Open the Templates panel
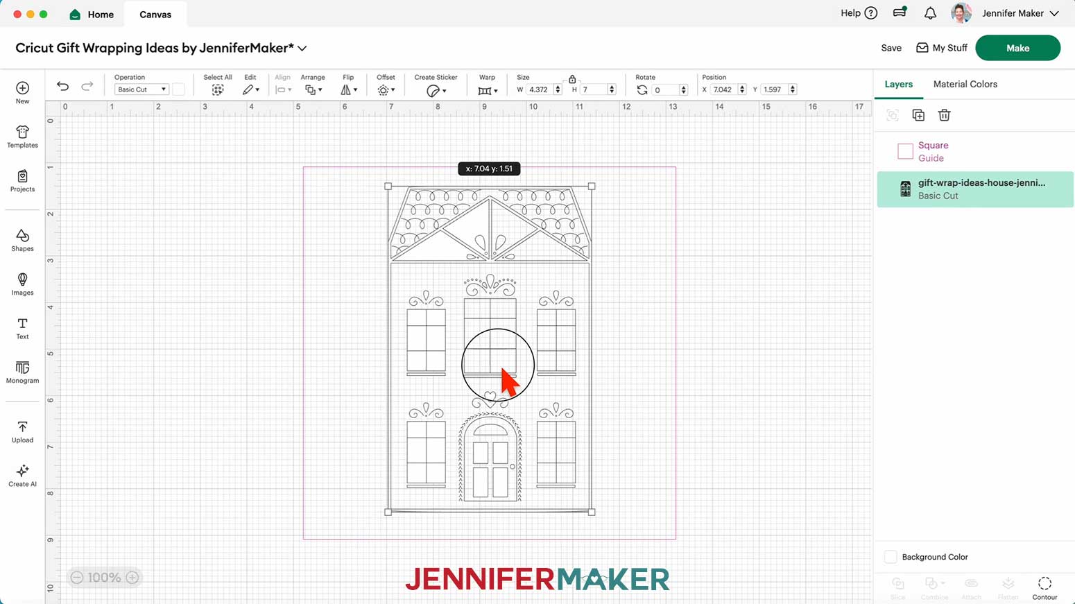The image size is (1075, 604). point(22,137)
